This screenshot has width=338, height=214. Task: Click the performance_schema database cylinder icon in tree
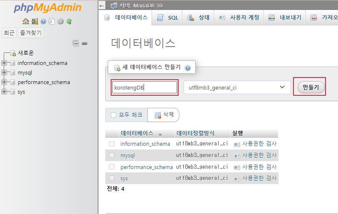[x=12, y=82]
